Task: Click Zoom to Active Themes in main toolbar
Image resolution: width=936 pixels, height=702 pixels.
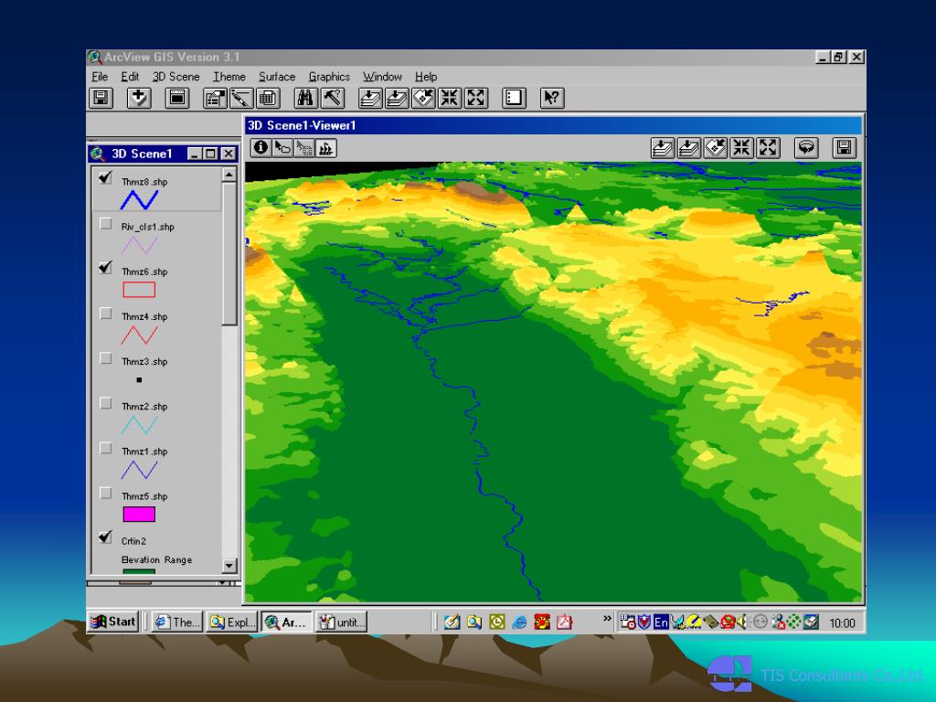Action: tap(397, 98)
